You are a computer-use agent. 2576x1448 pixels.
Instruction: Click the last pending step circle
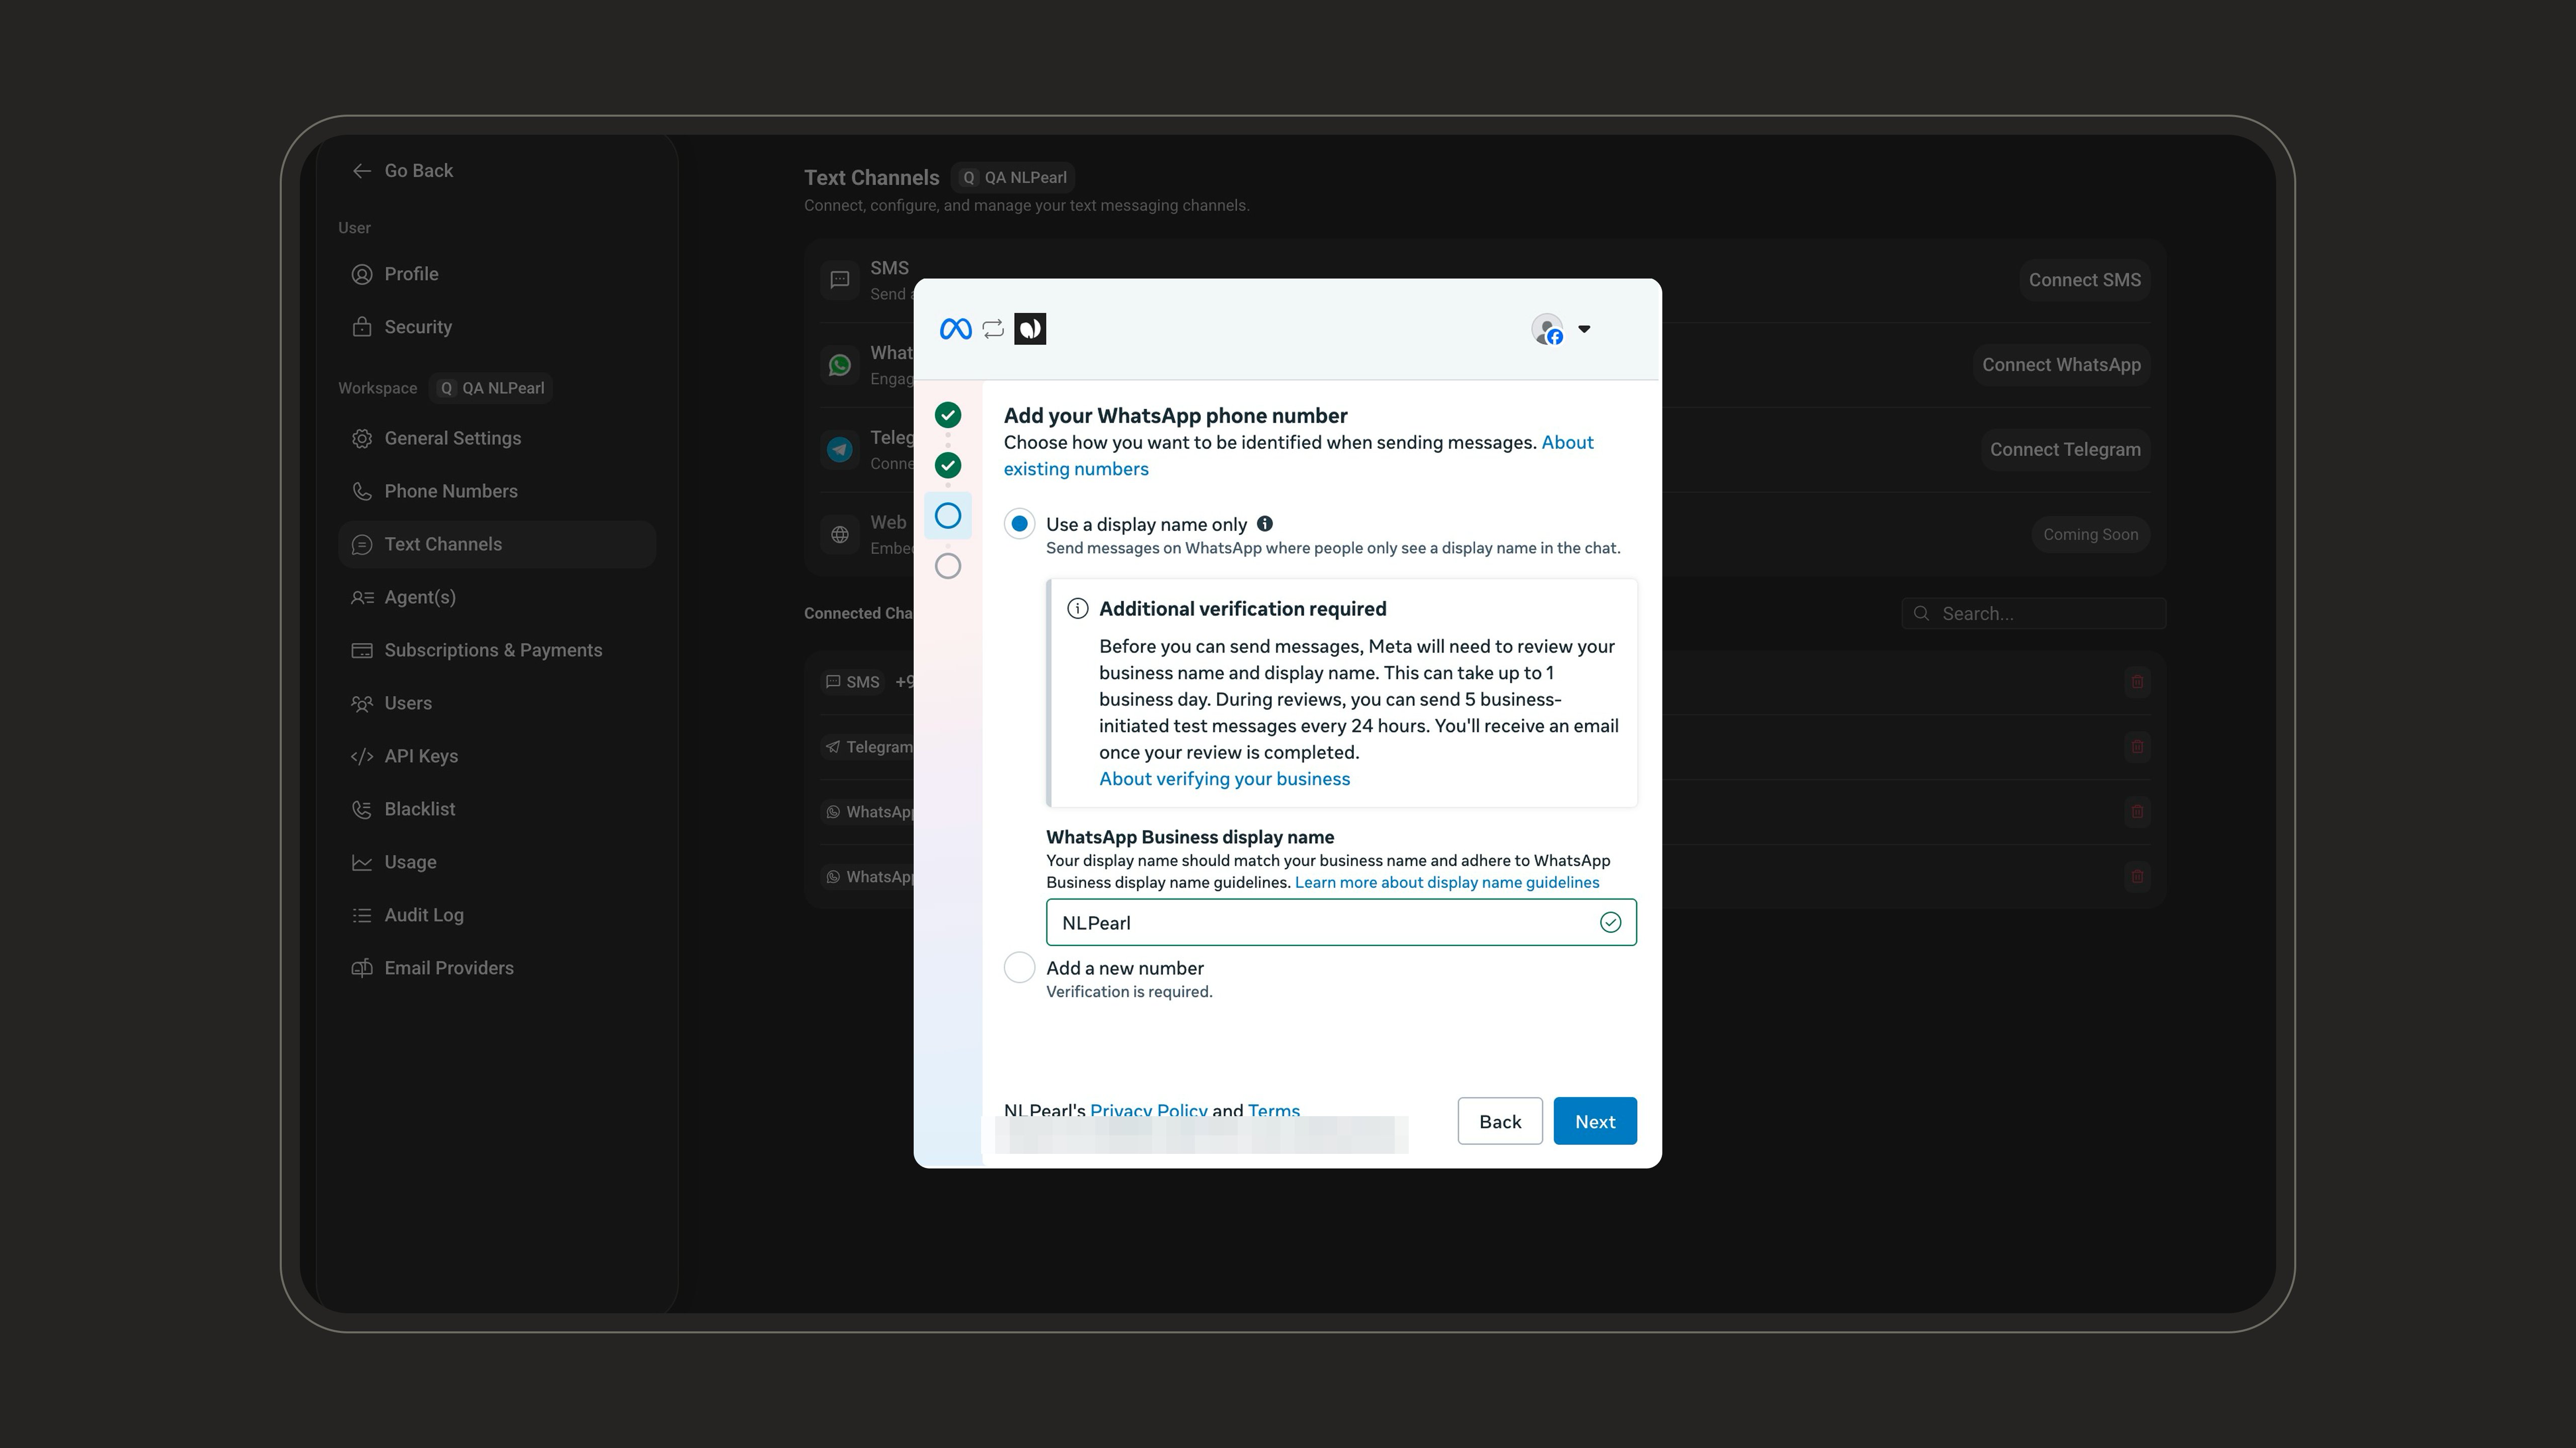point(948,567)
